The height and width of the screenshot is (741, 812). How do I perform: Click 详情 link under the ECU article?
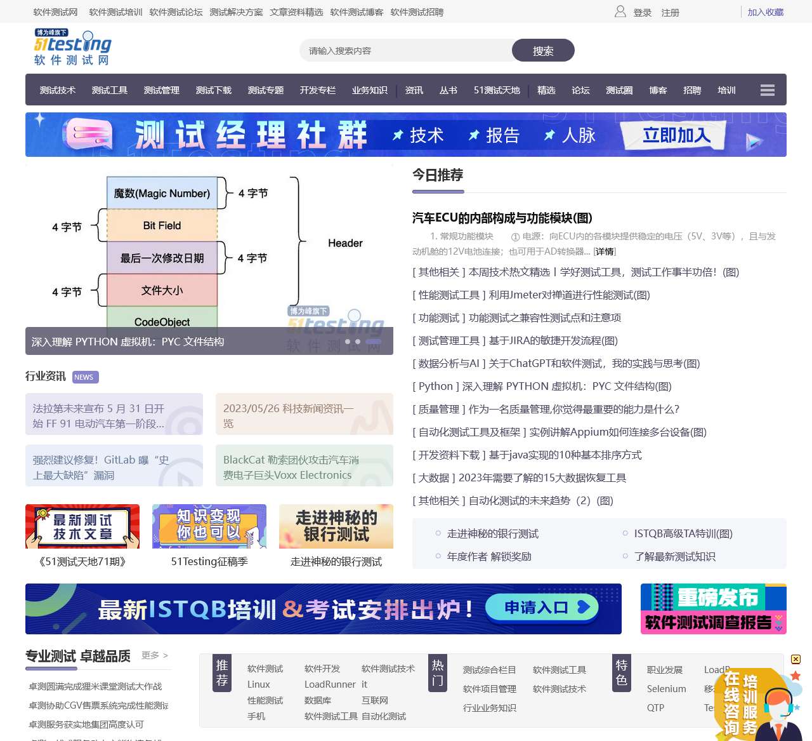605,251
